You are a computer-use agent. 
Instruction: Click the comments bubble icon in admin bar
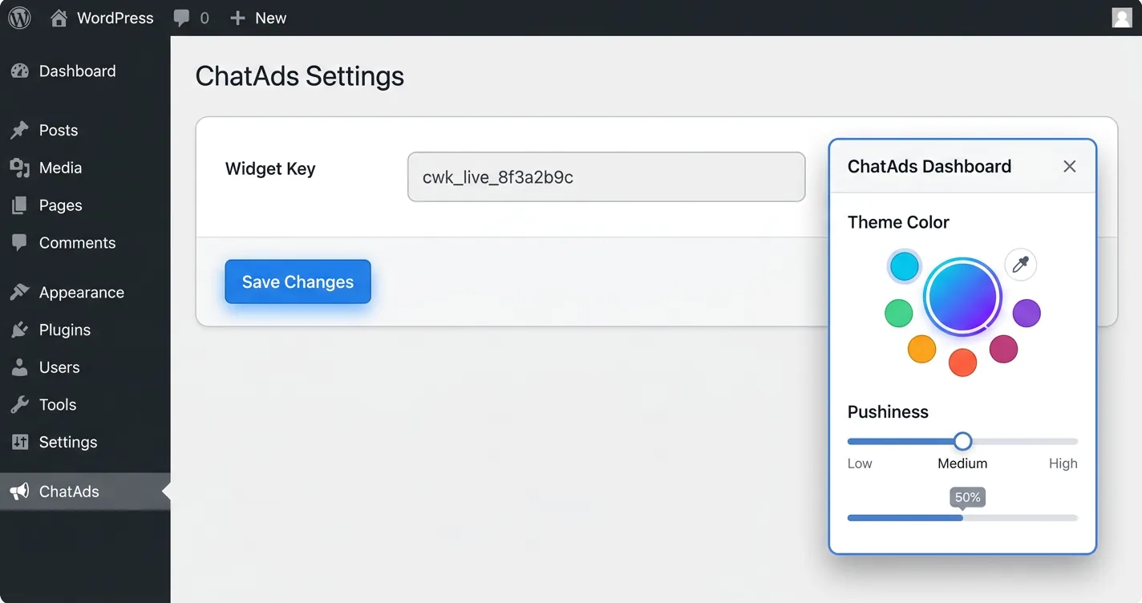click(x=181, y=18)
